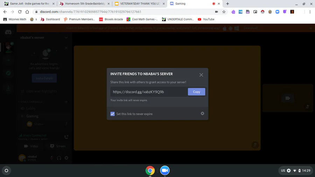This screenshot has width=315, height=177.
Task: Open the US keyboard input indicator
Action: click(x=283, y=171)
